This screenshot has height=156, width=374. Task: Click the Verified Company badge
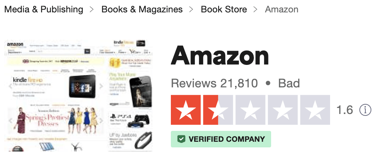221,139
